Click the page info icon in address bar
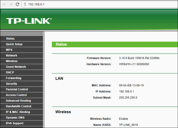The height and width of the screenshot is (128, 178). point(25,4)
